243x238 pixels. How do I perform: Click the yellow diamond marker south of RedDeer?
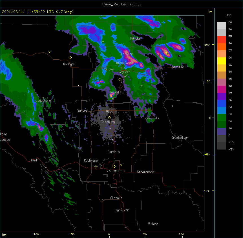[120, 79]
